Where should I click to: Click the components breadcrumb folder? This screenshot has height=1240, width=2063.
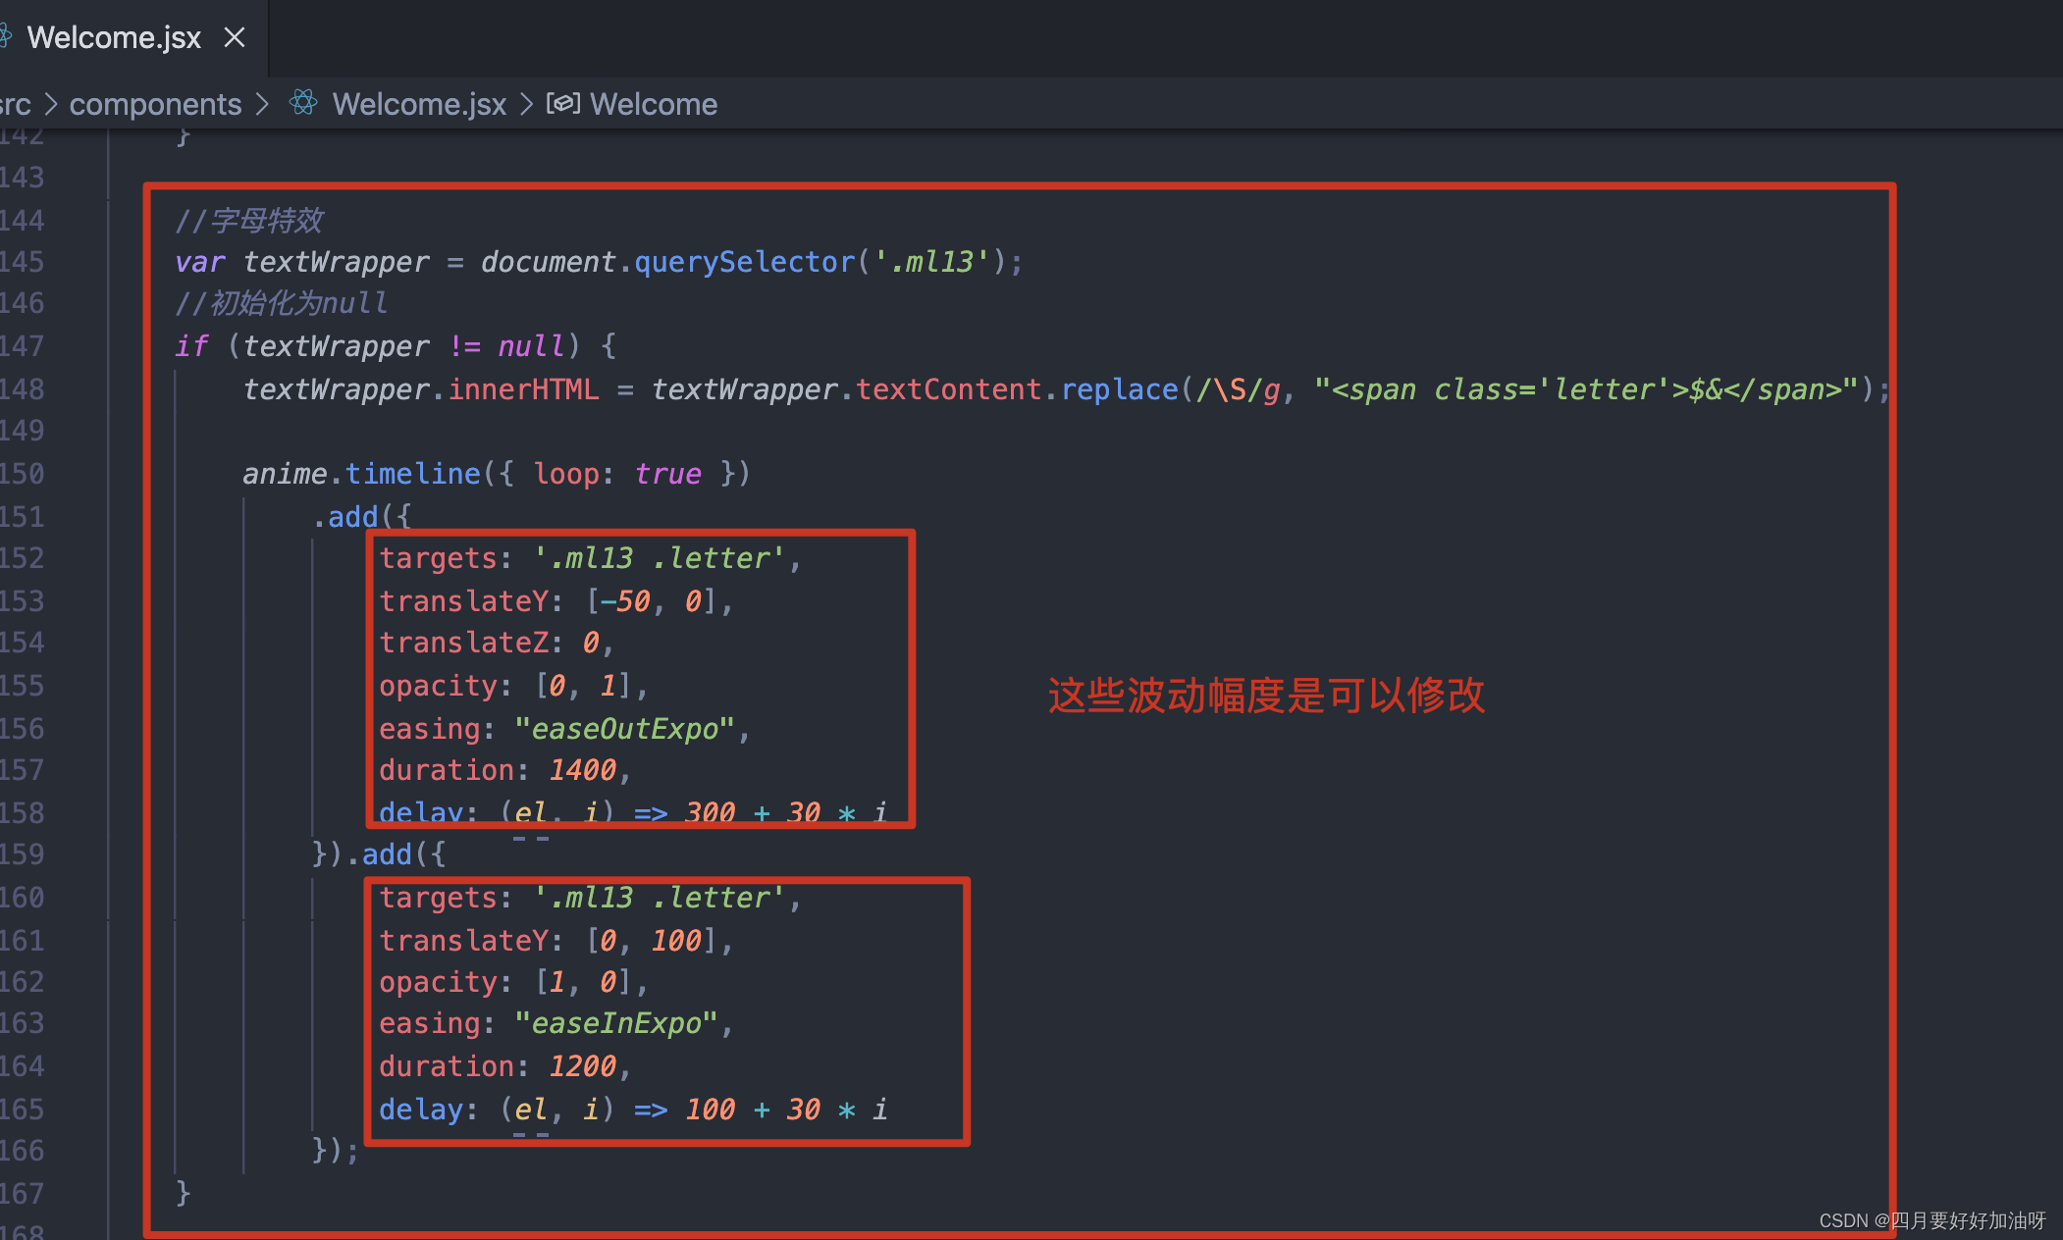click(155, 104)
